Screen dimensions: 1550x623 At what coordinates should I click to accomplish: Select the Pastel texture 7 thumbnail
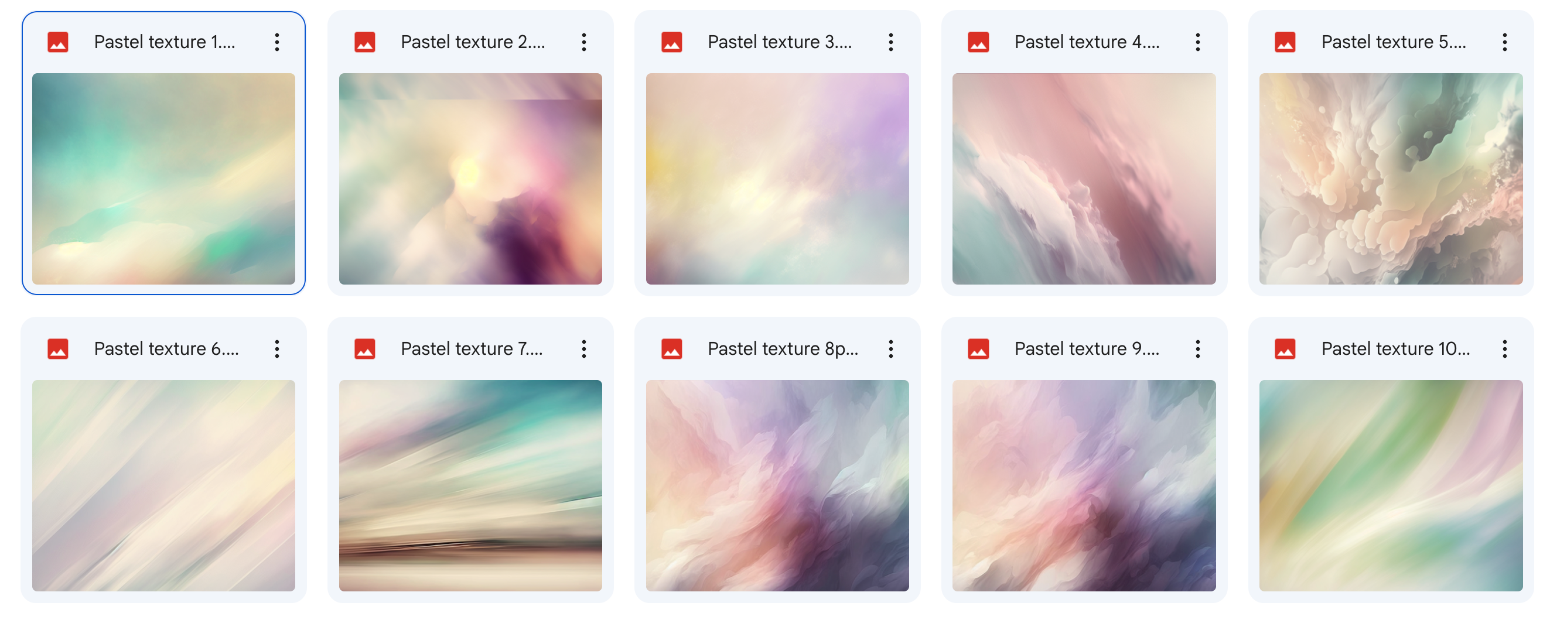tap(470, 485)
